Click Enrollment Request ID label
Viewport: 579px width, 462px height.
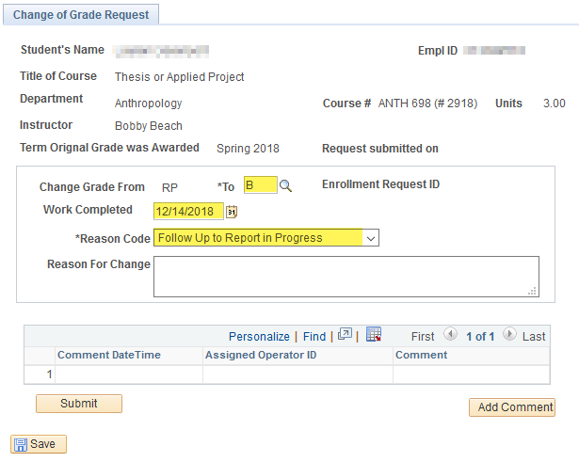[x=380, y=184]
